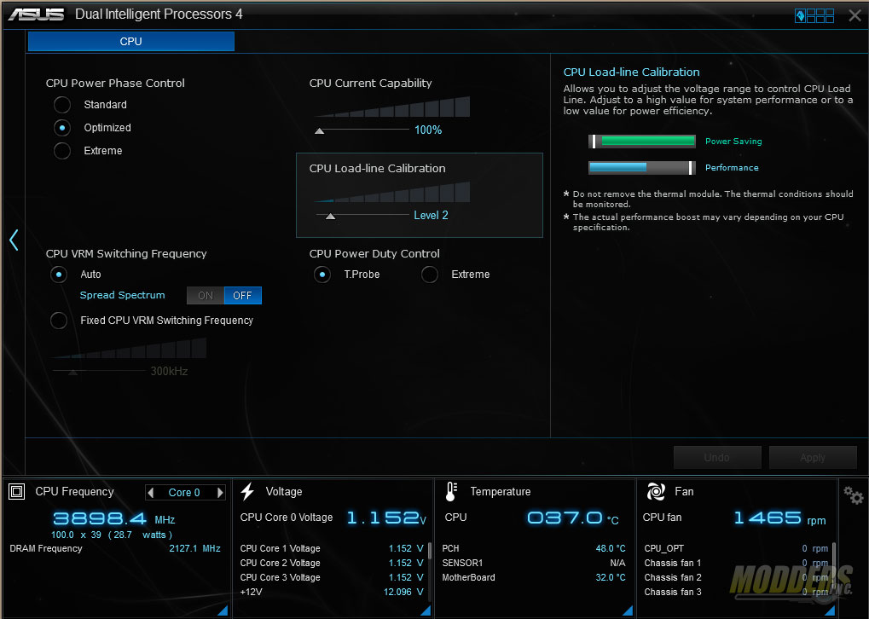Close the Dual Intelligent Processors window
The width and height of the screenshot is (869, 619).
[x=855, y=15]
